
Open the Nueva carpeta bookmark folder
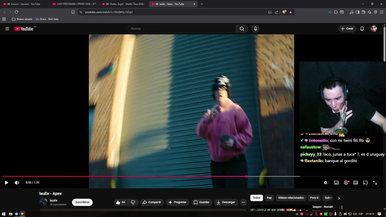(22, 19)
